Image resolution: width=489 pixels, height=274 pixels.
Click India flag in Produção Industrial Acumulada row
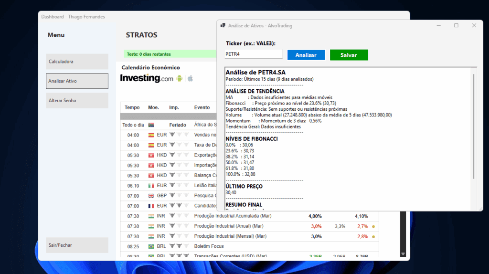(151, 216)
